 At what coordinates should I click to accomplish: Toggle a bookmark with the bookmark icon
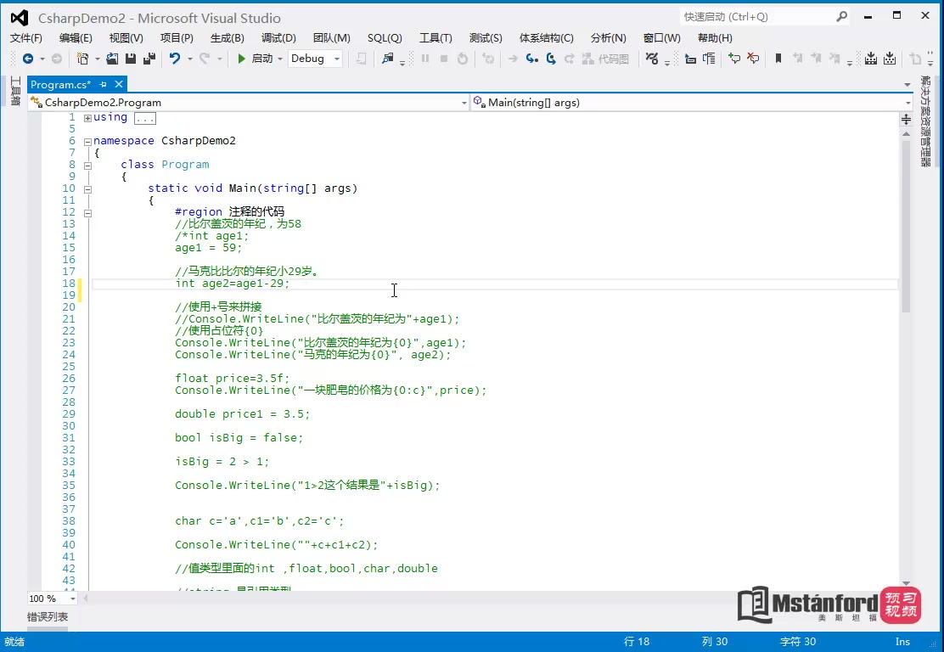778,59
